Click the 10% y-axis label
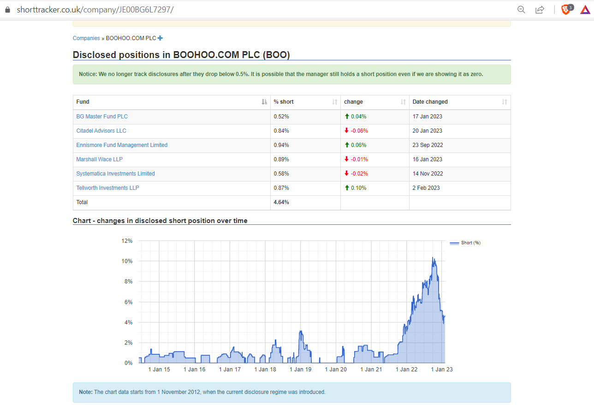594x405 pixels. 127,261
